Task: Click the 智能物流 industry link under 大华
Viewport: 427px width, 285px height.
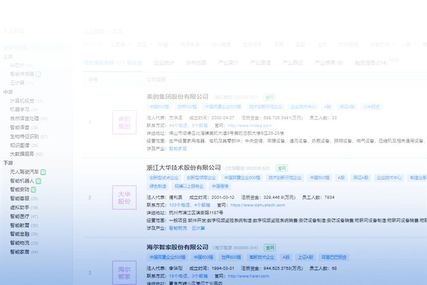Action: coord(178,228)
